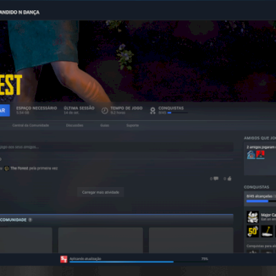The height and width of the screenshot is (276, 276).
Task: Click the ÚLTIMA SESSÃO label
Action: point(79,108)
